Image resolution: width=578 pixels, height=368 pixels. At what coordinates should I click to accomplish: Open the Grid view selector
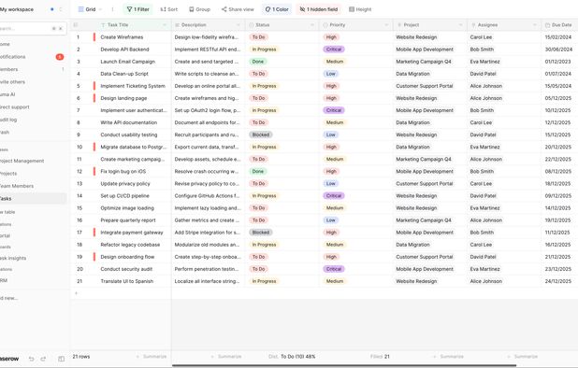tap(90, 9)
